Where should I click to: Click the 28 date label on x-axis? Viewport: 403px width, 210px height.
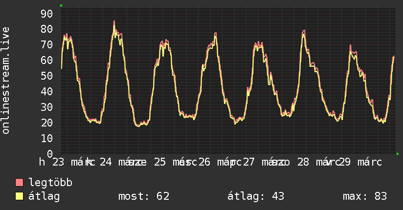click(x=303, y=162)
